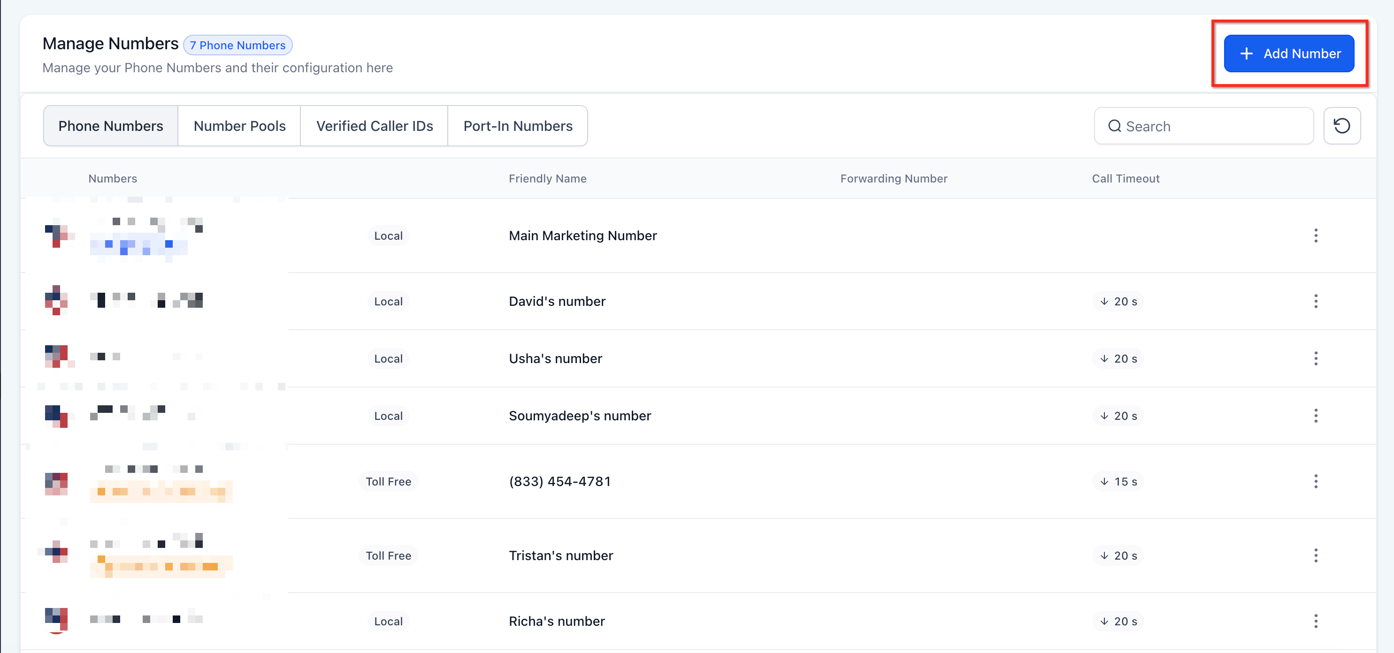The height and width of the screenshot is (653, 1394).
Task: Select David's number friendly name
Action: [x=557, y=301]
